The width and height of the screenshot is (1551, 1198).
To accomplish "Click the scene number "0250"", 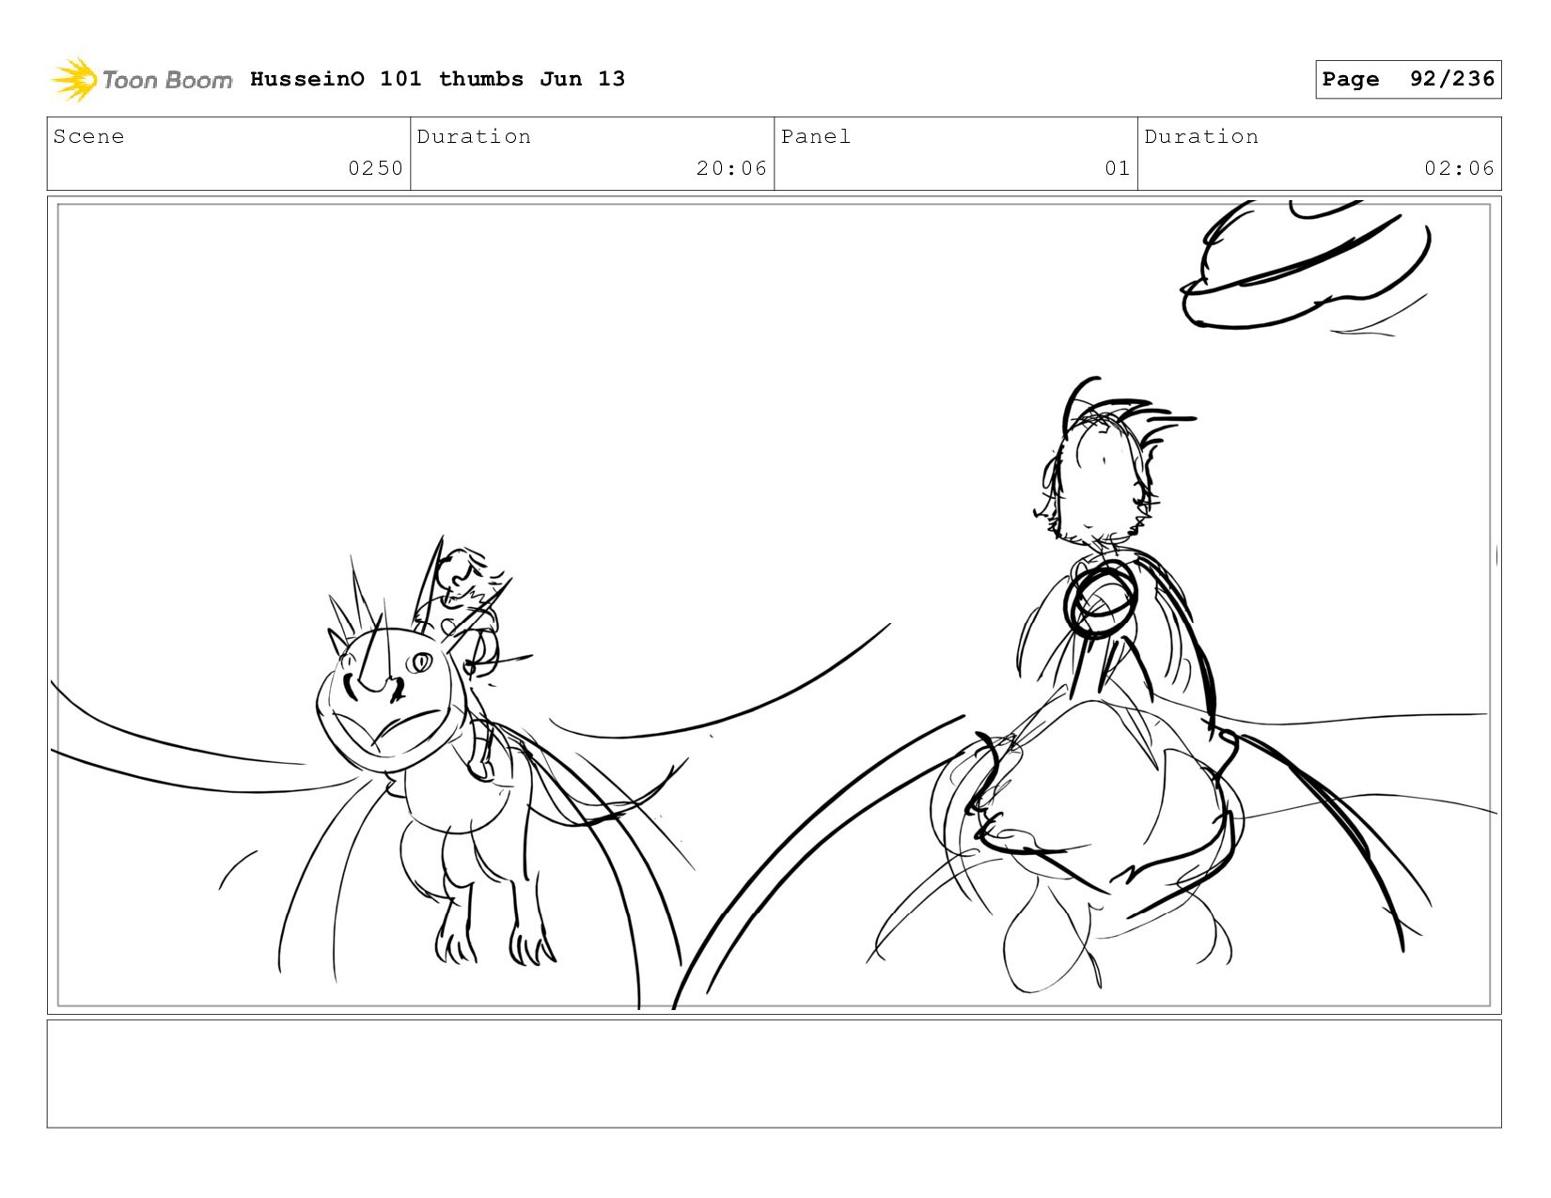I will (375, 168).
